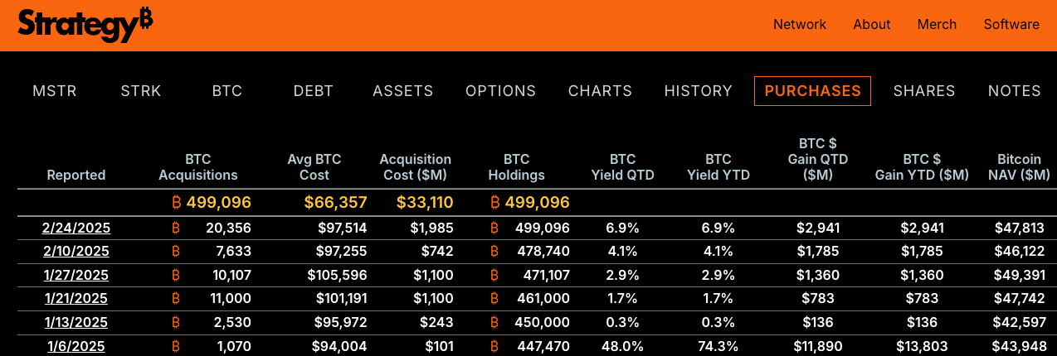The width and height of the screenshot is (1057, 356).
Task: Select the ASSETS tab
Action: tap(403, 91)
